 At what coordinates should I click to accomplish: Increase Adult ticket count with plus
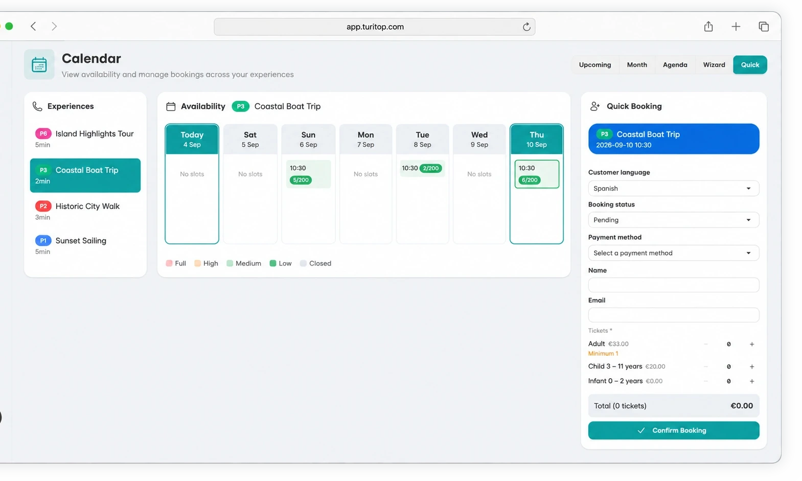pyautogui.click(x=751, y=345)
